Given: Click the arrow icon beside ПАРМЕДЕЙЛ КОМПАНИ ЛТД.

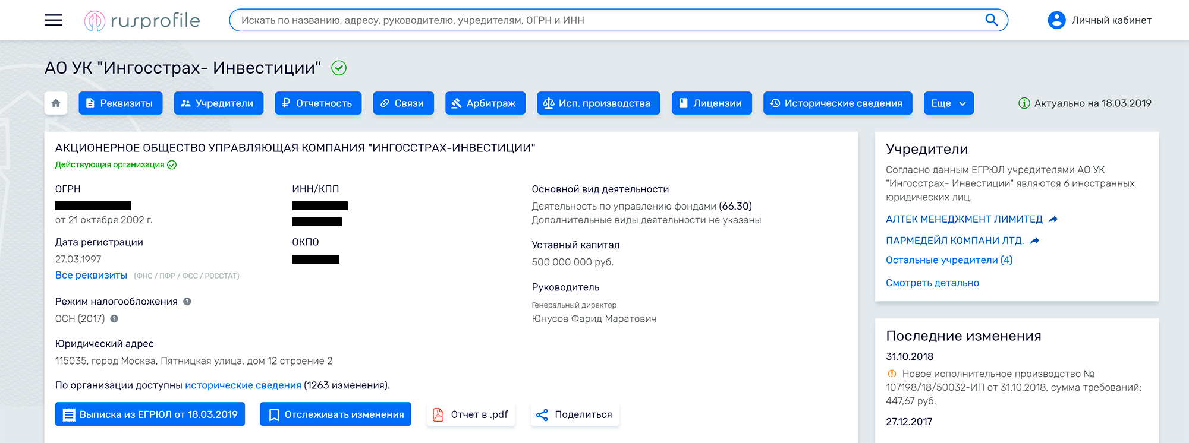Looking at the screenshot, I should pyautogui.click(x=1034, y=241).
